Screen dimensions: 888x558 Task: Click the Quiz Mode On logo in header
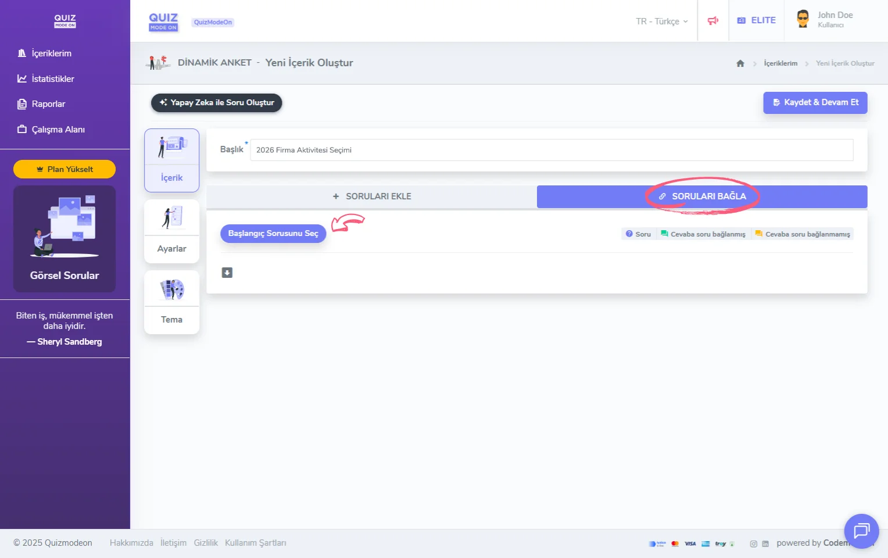[x=163, y=22]
